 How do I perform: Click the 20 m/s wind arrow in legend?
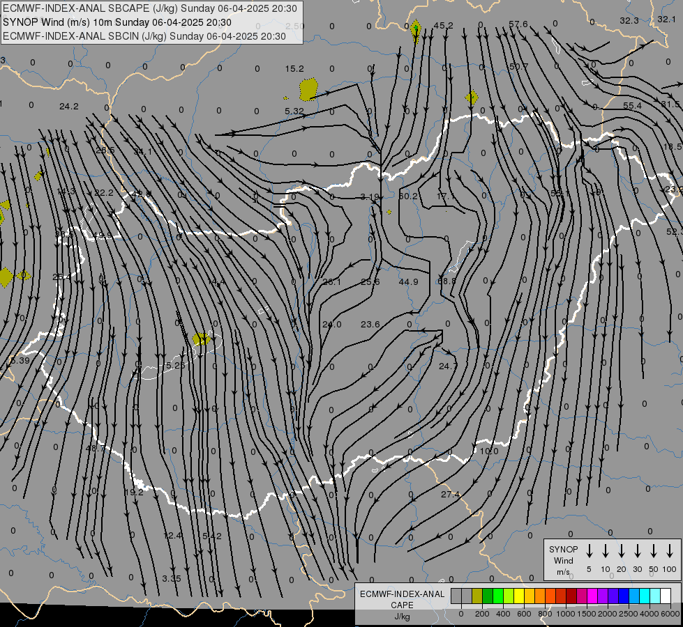(622, 551)
